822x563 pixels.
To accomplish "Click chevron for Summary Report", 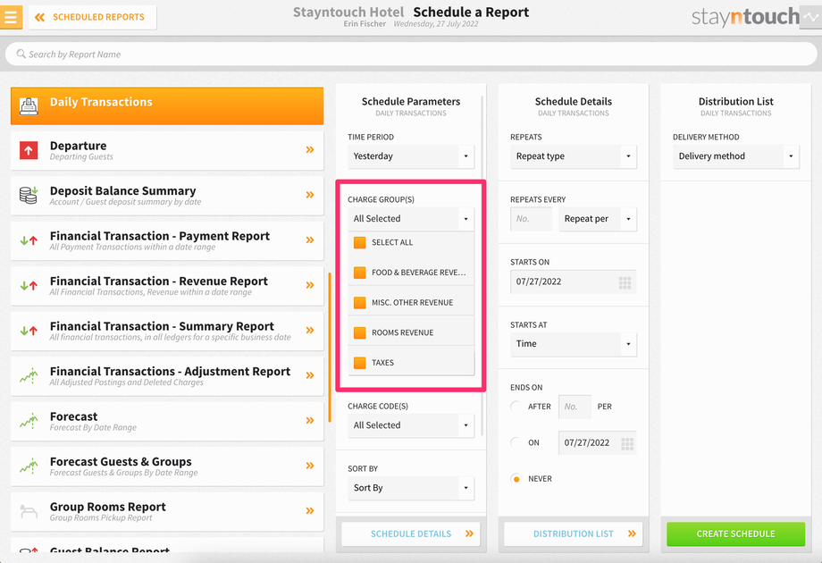I will pyautogui.click(x=310, y=331).
